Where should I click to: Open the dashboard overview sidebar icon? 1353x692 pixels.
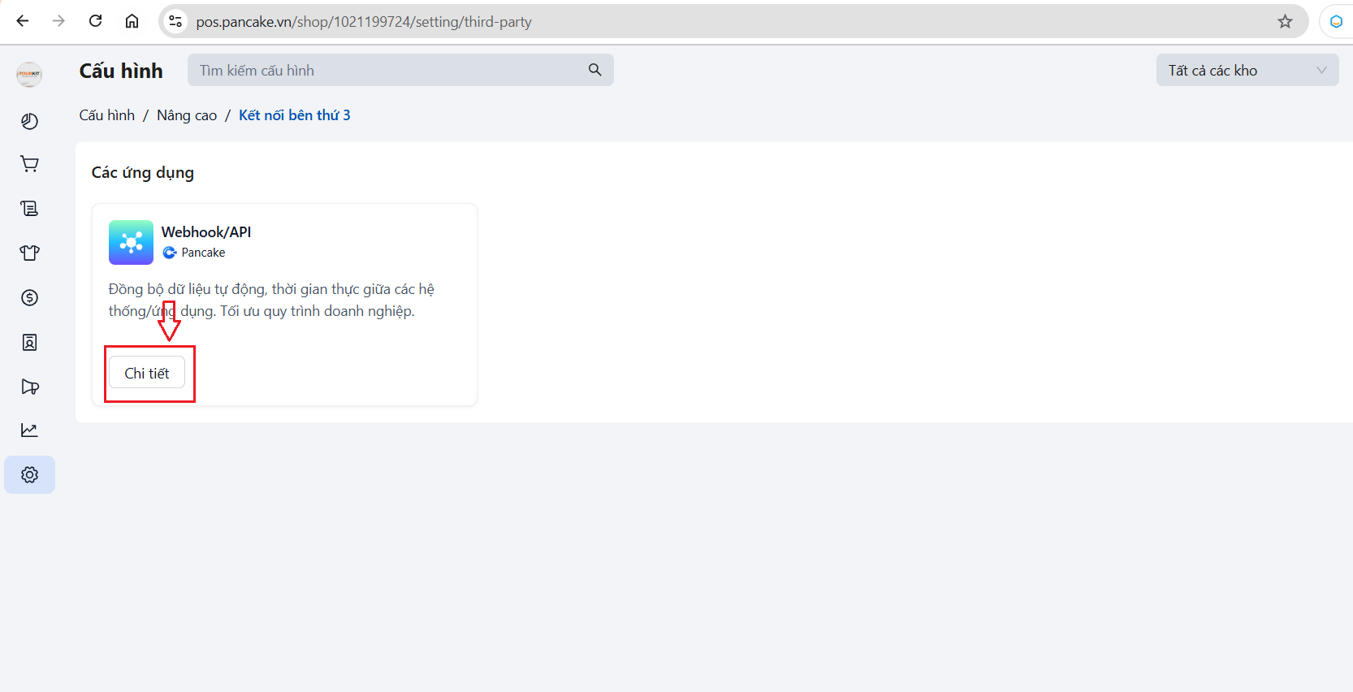tap(29, 121)
